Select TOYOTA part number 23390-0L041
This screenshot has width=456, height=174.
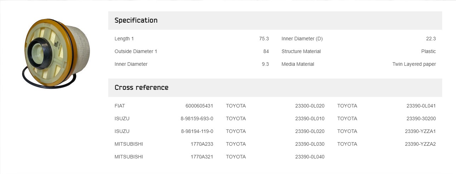421,106
